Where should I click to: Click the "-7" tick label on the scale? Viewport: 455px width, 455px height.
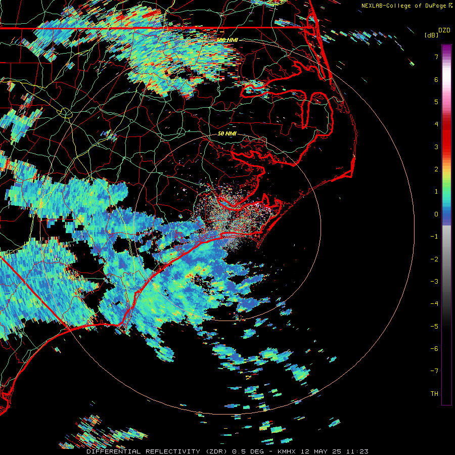click(434, 371)
